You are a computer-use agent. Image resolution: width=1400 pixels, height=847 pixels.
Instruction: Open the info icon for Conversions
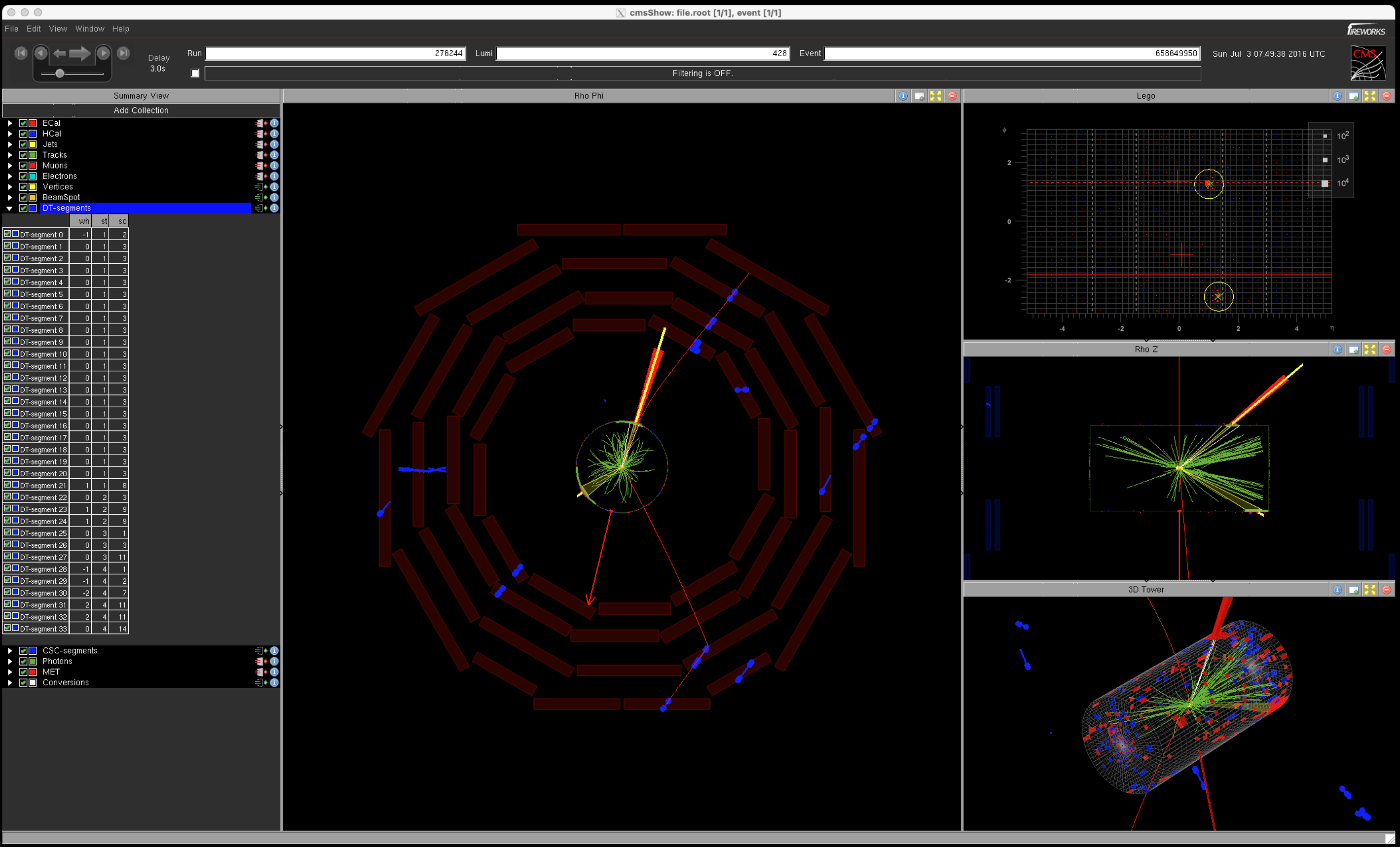pos(274,682)
